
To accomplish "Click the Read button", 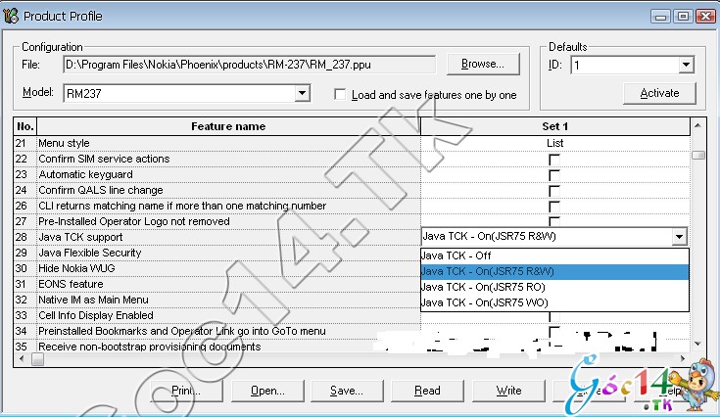I will tap(427, 391).
